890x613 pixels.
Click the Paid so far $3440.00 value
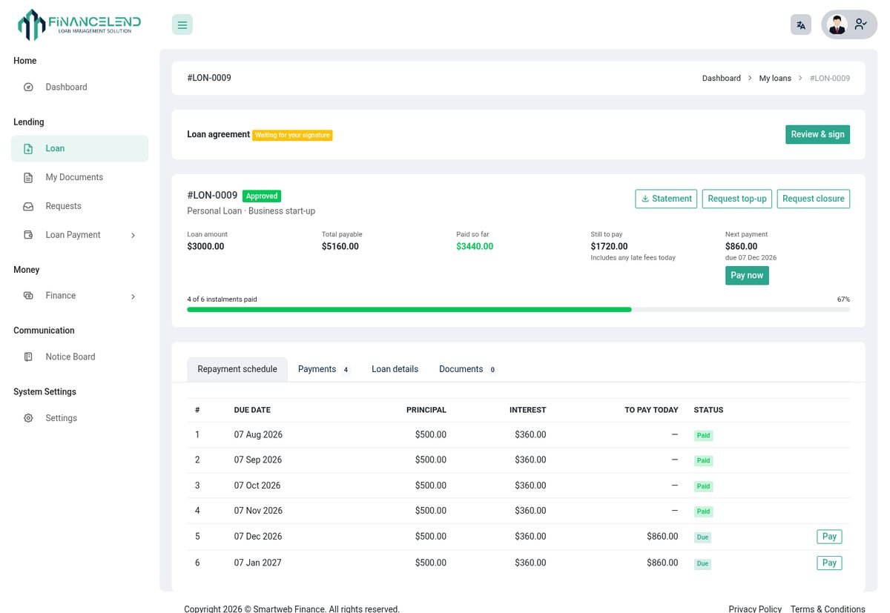pyautogui.click(x=475, y=247)
